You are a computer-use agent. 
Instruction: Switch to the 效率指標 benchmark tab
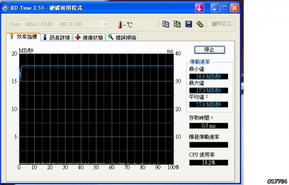[x=23, y=37]
